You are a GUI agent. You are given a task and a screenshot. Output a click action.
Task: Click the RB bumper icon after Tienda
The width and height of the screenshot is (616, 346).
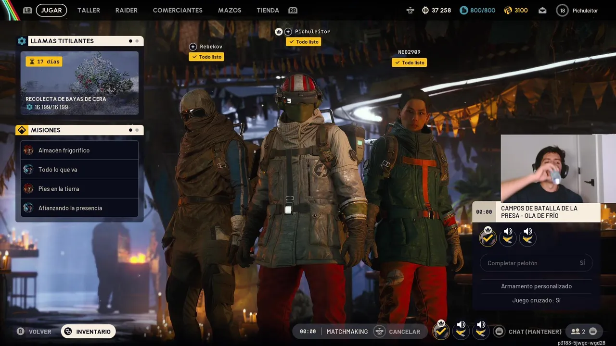tap(293, 10)
